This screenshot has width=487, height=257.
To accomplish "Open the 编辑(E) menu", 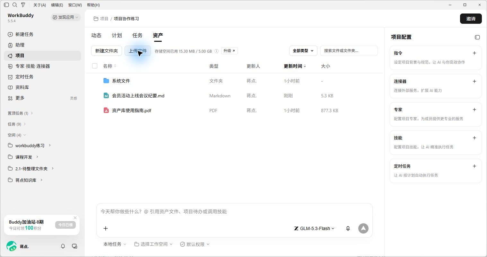I will coord(57,5).
